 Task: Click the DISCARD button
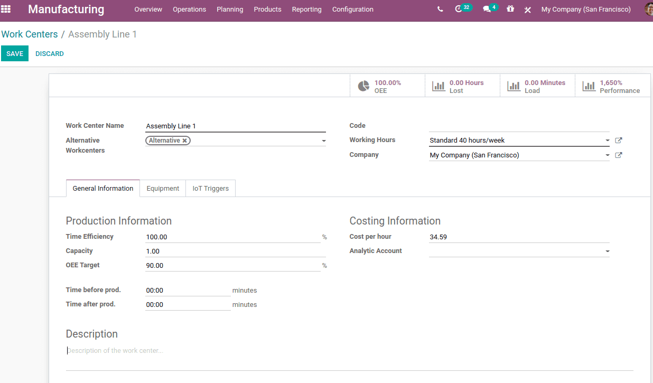pyautogui.click(x=50, y=54)
